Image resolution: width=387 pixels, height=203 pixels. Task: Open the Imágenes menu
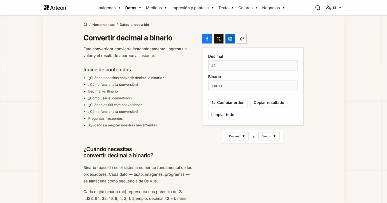coord(106,8)
